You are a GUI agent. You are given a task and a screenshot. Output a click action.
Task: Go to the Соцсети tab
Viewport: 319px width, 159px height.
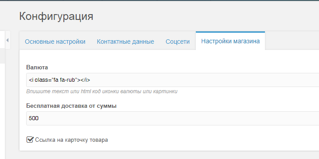click(x=178, y=42)
